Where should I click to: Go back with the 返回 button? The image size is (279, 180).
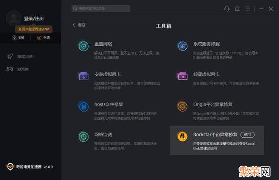tap(79, 25)
